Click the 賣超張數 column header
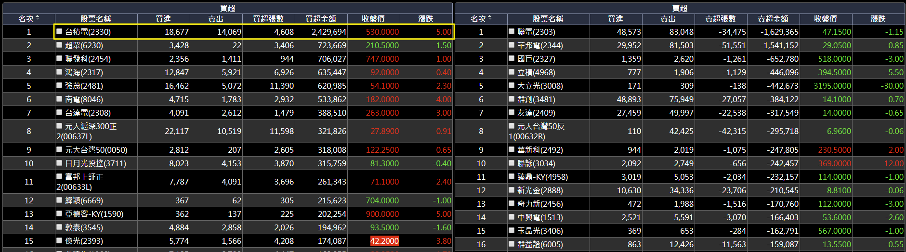 click(x=721, y=19)
